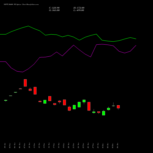
Task: Click the magenta indicator line's lowest point
Action: pyautogui.click(x=23, y=72)
